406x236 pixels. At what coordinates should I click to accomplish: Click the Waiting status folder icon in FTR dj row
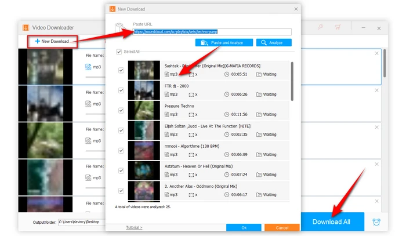[259, 95]
